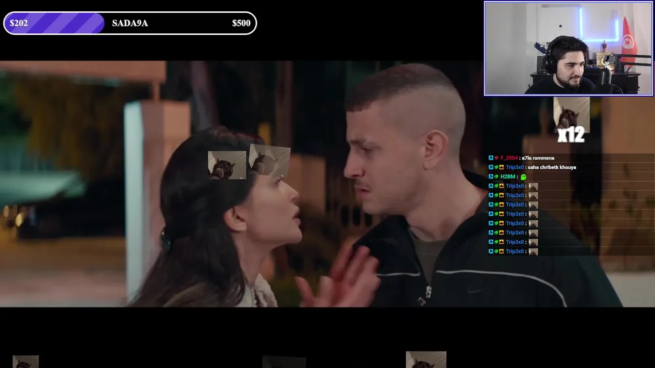Click the red badge next to F_2004
This screenshot has width=655, height=368.
point(496,158)
